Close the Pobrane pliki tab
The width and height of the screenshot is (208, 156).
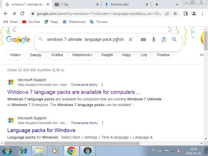[147, 4]
